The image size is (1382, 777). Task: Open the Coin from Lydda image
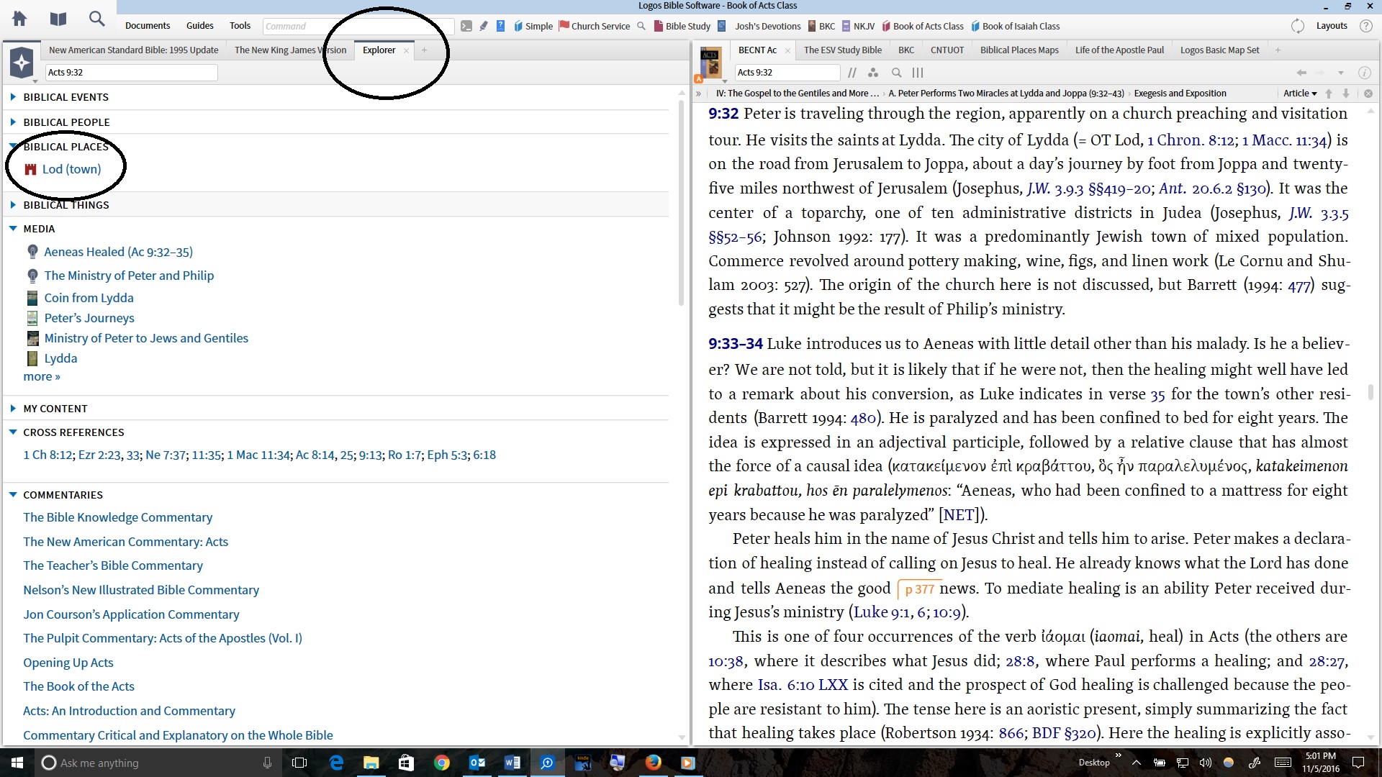tap(89, 298)
